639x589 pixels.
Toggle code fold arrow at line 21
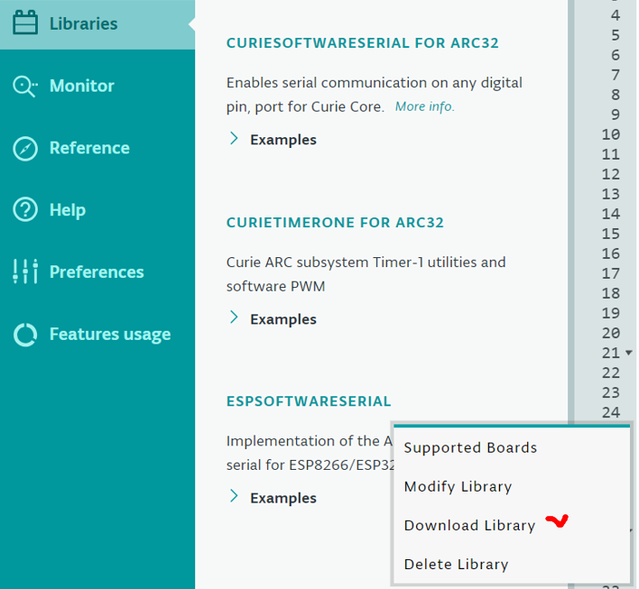(628, 353)
